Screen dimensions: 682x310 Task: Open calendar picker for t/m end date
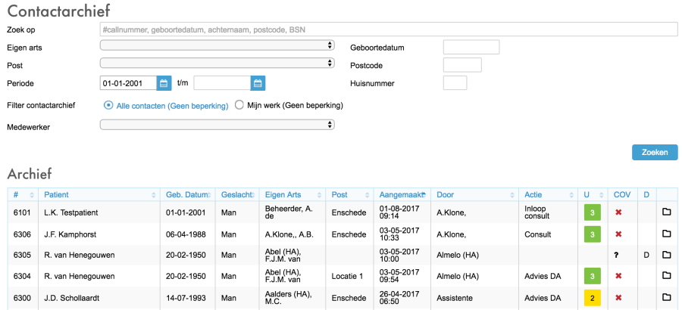(x=258, y=83)
